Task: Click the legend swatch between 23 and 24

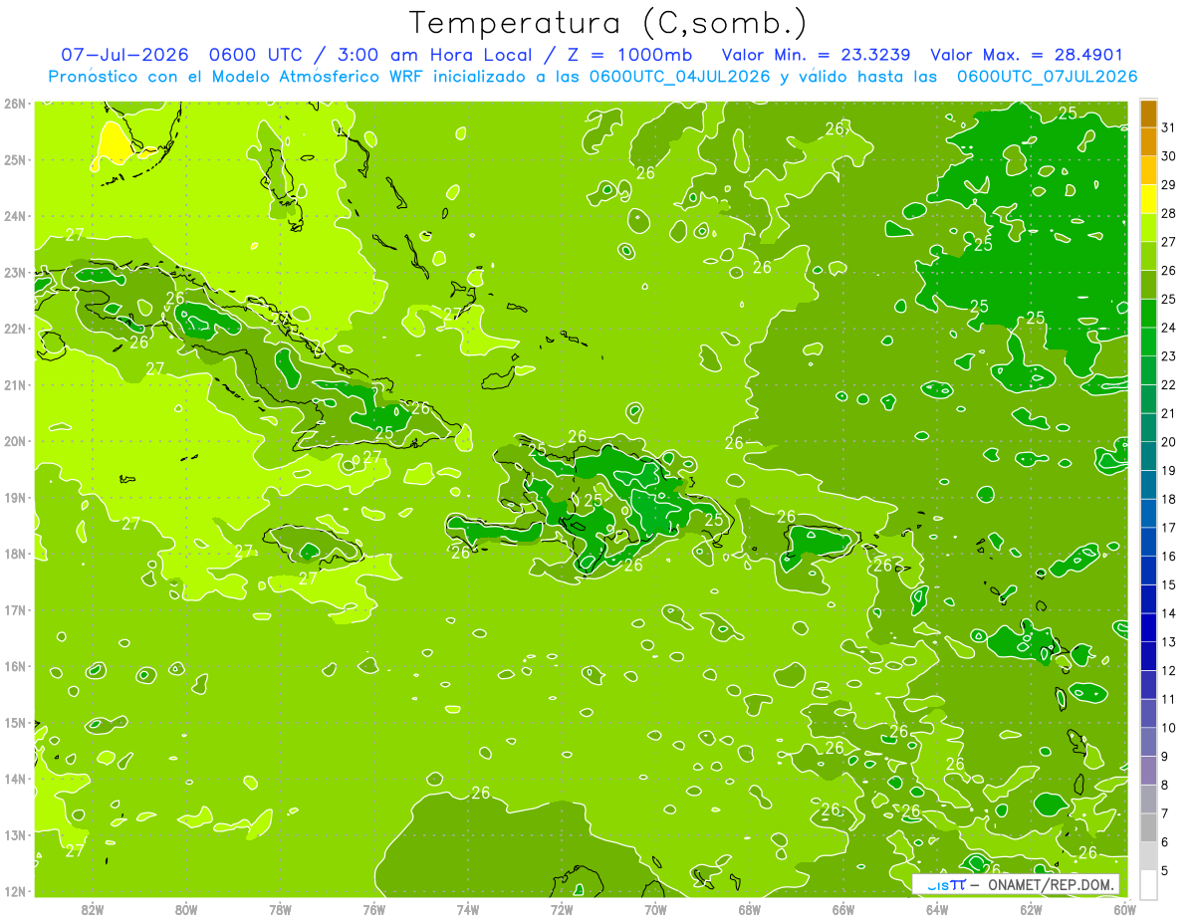Action: tap(1148, 342)
